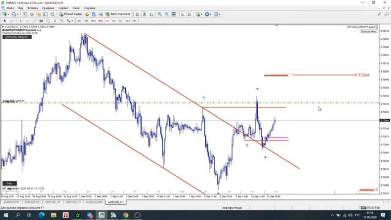Open Microsoft Edge from the taskbar

tap(42, 215)
